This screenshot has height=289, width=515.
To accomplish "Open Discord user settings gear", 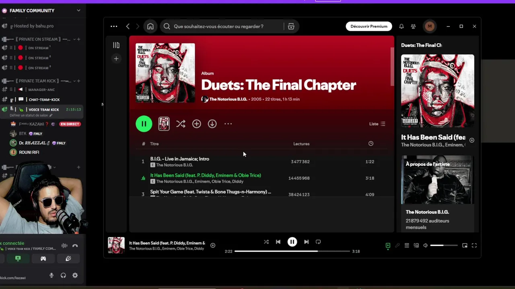I will (x=75, y=275).
